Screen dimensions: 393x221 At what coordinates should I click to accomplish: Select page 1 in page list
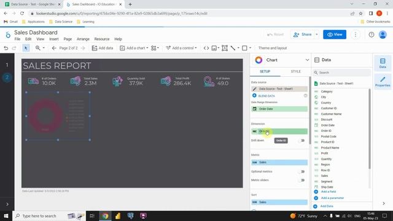(x=7, y=66)
